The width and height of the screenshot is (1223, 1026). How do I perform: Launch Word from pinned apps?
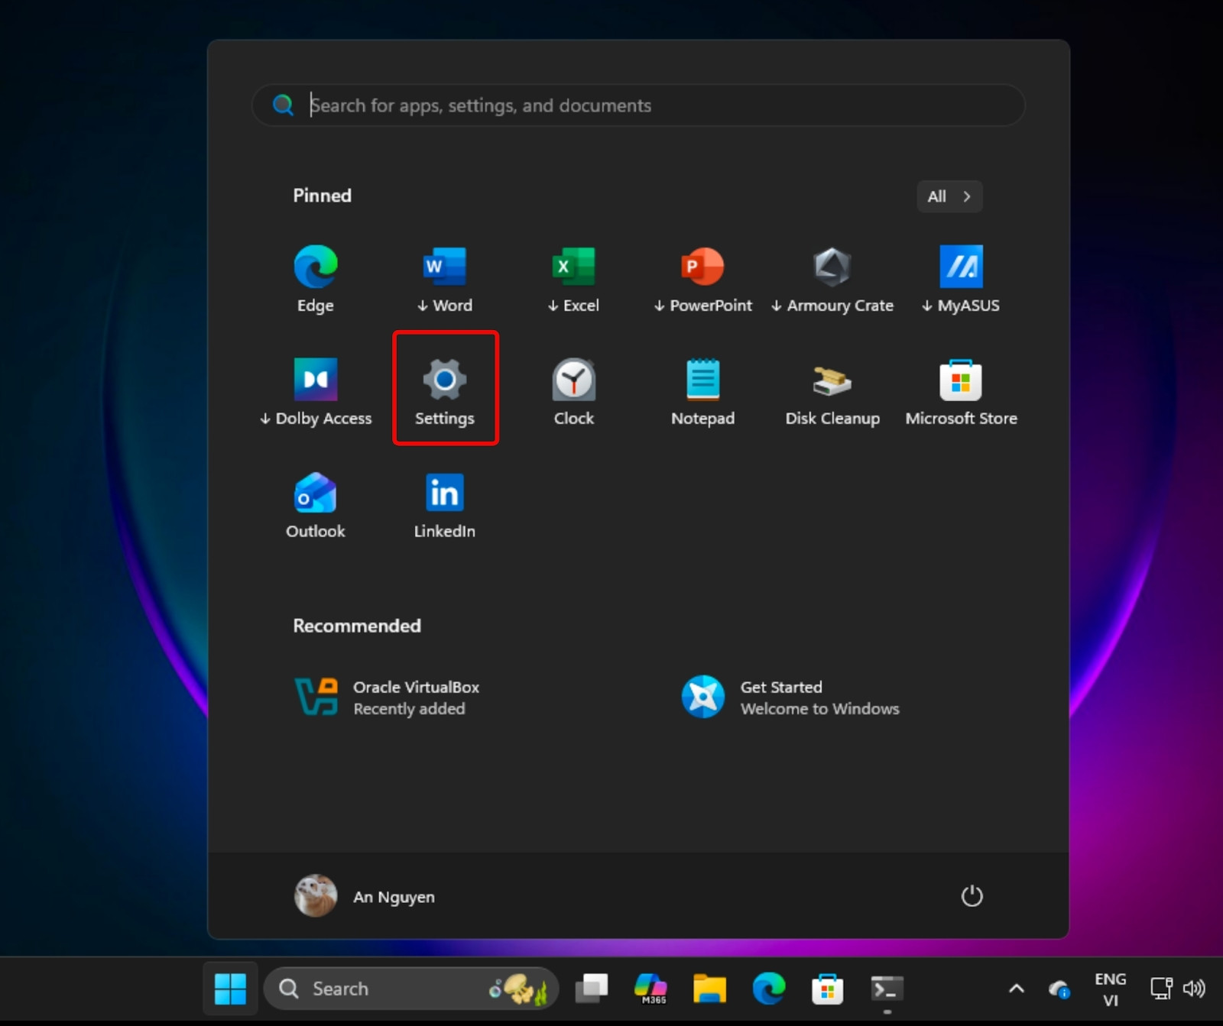(x=444, y=279)
